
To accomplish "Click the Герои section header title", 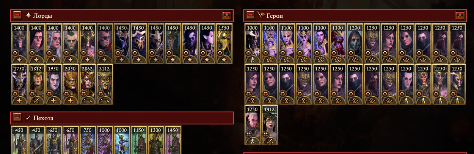I will 275,16.
